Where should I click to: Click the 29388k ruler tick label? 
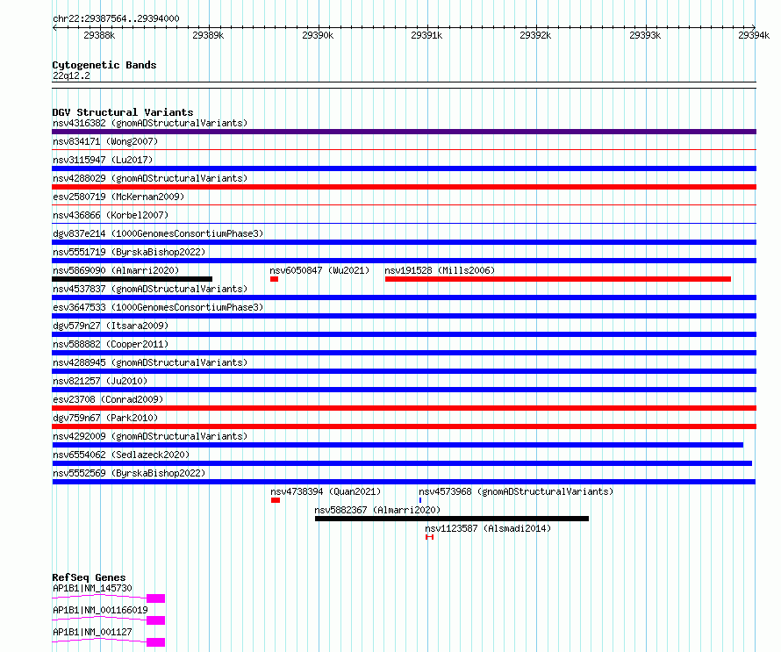[x=99, y=35]
